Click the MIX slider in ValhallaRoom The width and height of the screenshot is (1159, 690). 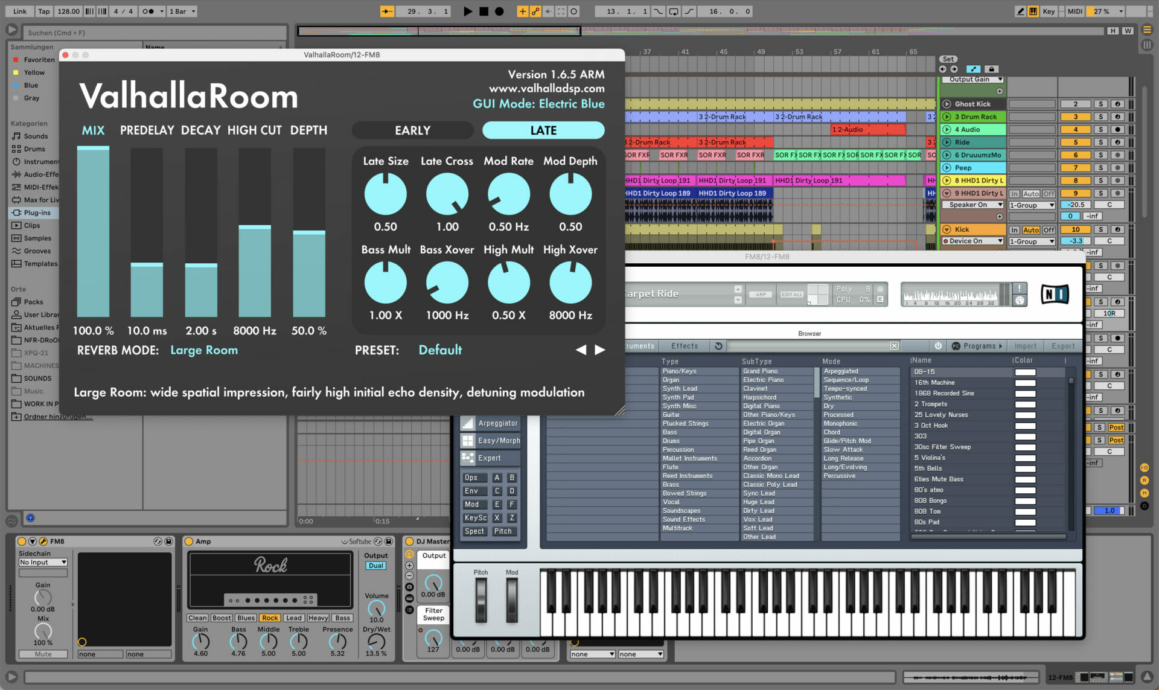(93, 232)
